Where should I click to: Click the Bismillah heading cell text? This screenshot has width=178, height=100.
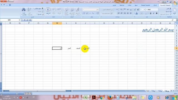point(158,30)
